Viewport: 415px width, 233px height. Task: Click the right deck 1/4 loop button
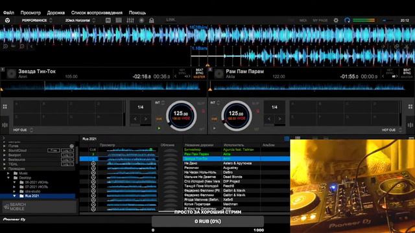pyautogui.click(x=274, y=107)
